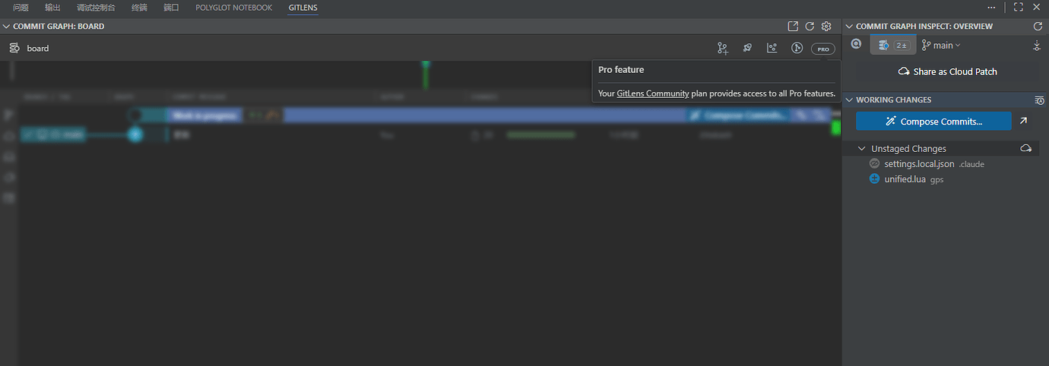The width and height of the screenshot is (1049, 366).
Task: Click the search commit icon in inspect panel
Action: [x=856, y=45]
